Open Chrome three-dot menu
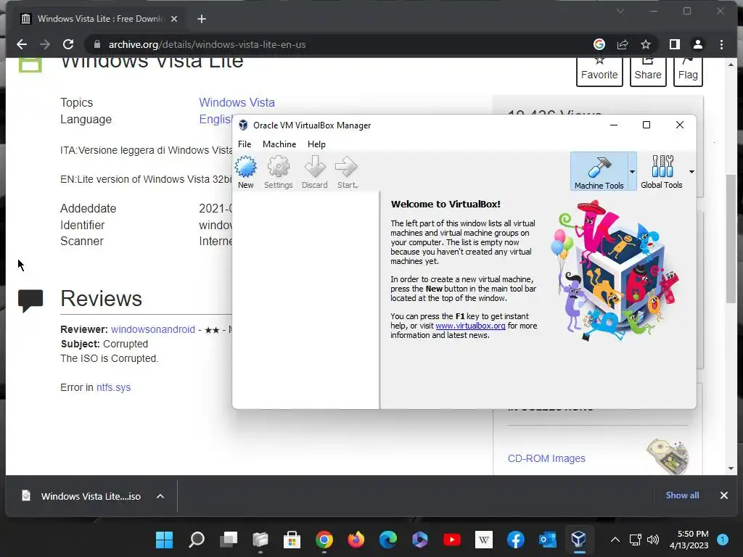 click(x=721, y=44)
